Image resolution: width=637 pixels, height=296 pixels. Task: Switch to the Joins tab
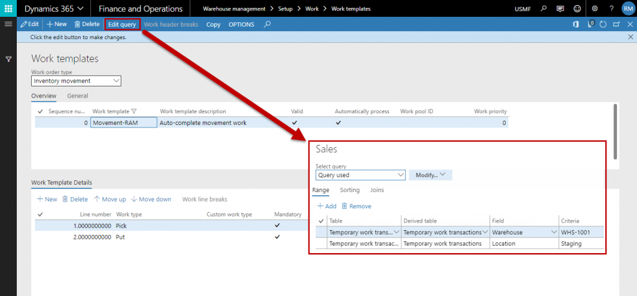[377, 190]
